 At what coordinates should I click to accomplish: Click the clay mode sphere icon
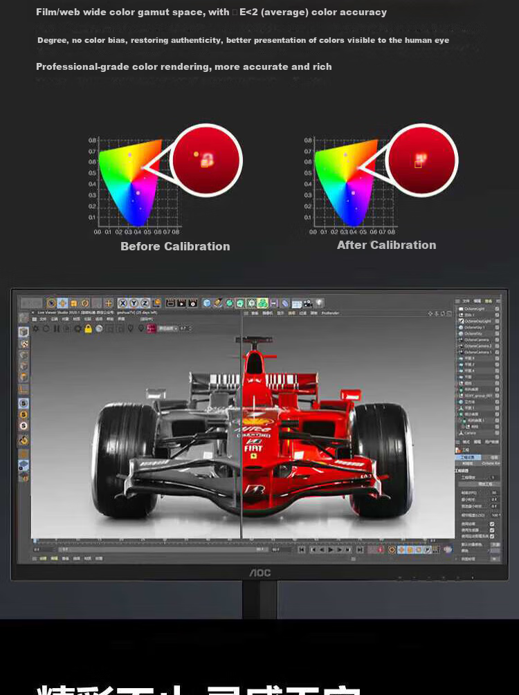tap(98, 328)
